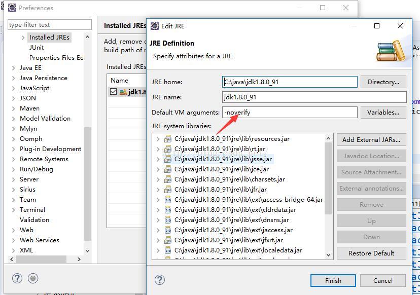Image resolution: width=420 pixels, height=295 pixels.
Task: Click the jar icon beside charsets.jar
Action: pos(168,179)
